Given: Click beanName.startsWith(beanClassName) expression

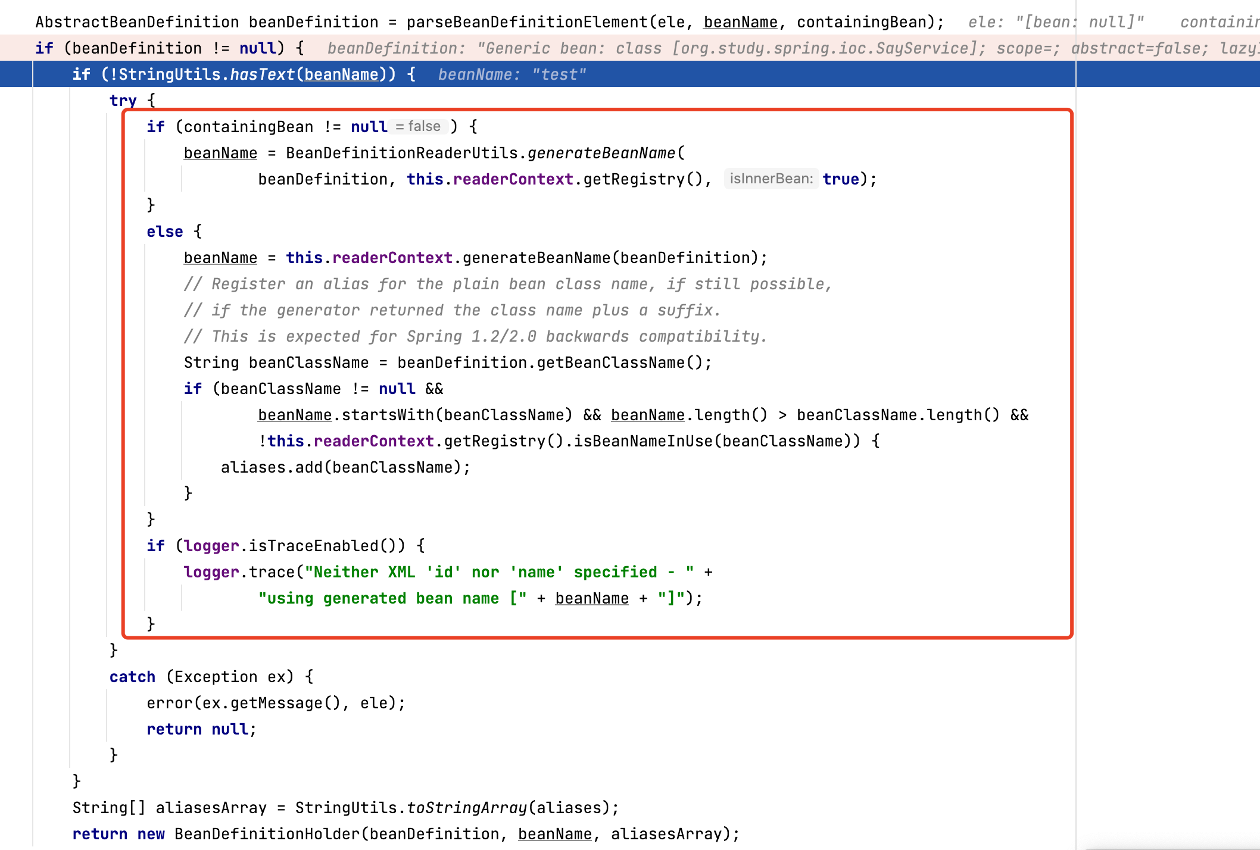Looking at the screenshot, I should pos(415,415).
